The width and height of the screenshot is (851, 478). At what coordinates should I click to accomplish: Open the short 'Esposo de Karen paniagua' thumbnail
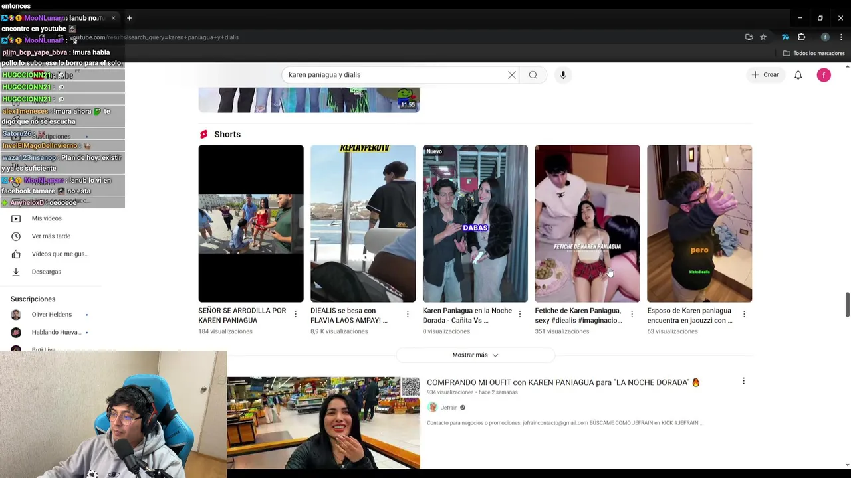coord(699,224)
